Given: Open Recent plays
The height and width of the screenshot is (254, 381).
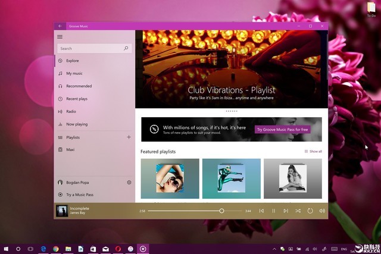Looking at the screenshot, I should point(94,99).
